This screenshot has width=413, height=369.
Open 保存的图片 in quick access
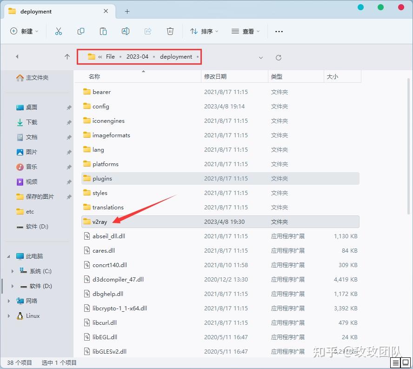tap(35, 197)
